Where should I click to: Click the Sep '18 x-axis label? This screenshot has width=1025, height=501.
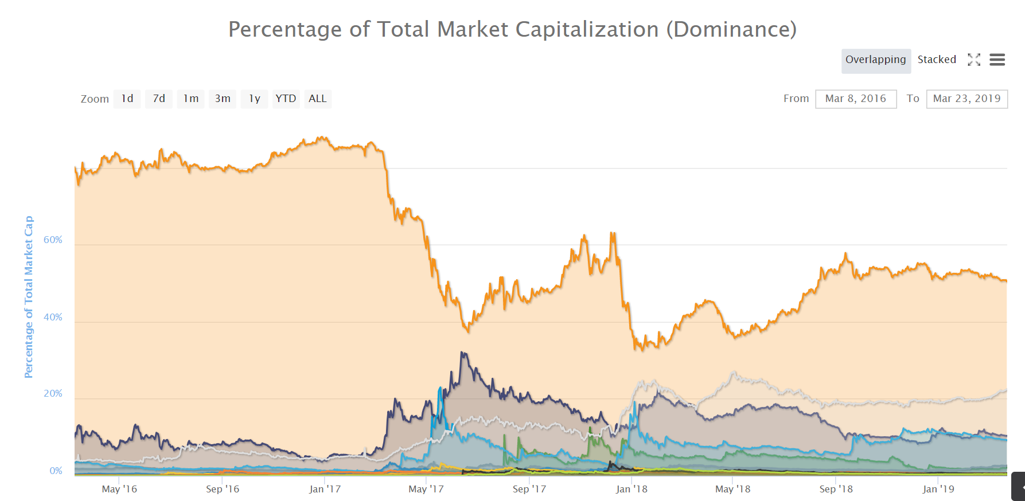click(x=836, y=489)
